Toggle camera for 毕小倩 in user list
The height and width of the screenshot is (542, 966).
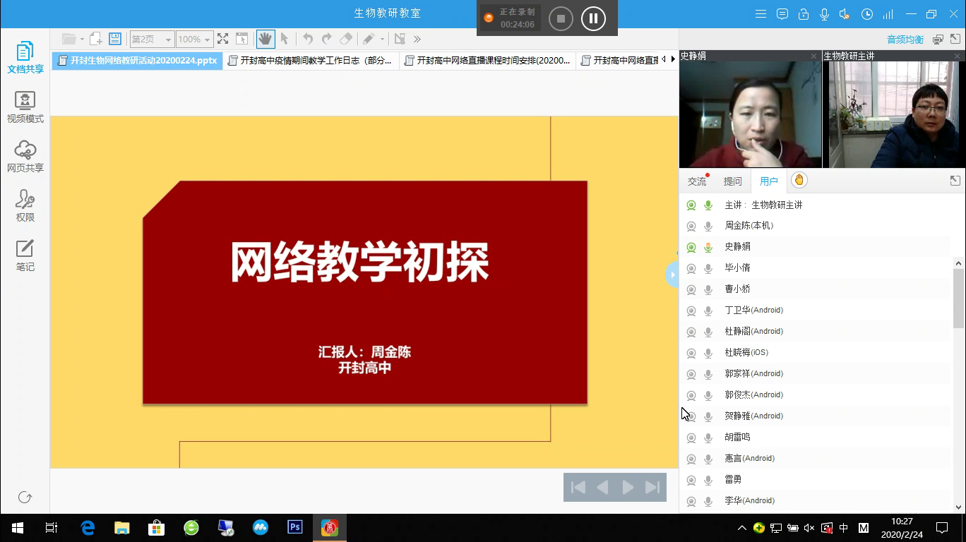(691, 268)
